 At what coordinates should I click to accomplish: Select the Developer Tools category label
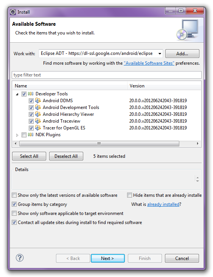[51, 94]
